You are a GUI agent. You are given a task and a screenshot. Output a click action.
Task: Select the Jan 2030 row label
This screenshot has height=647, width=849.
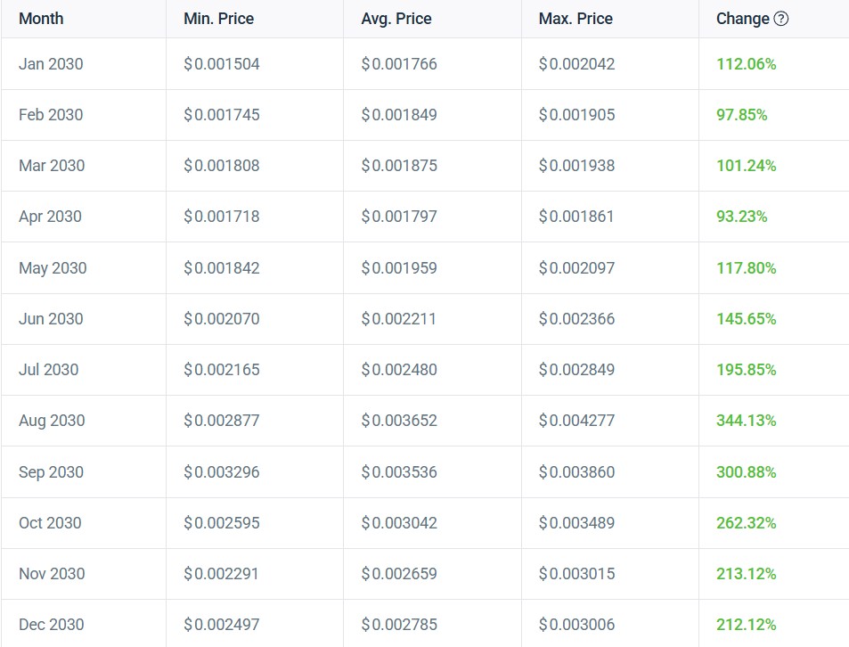pos(51,64)
